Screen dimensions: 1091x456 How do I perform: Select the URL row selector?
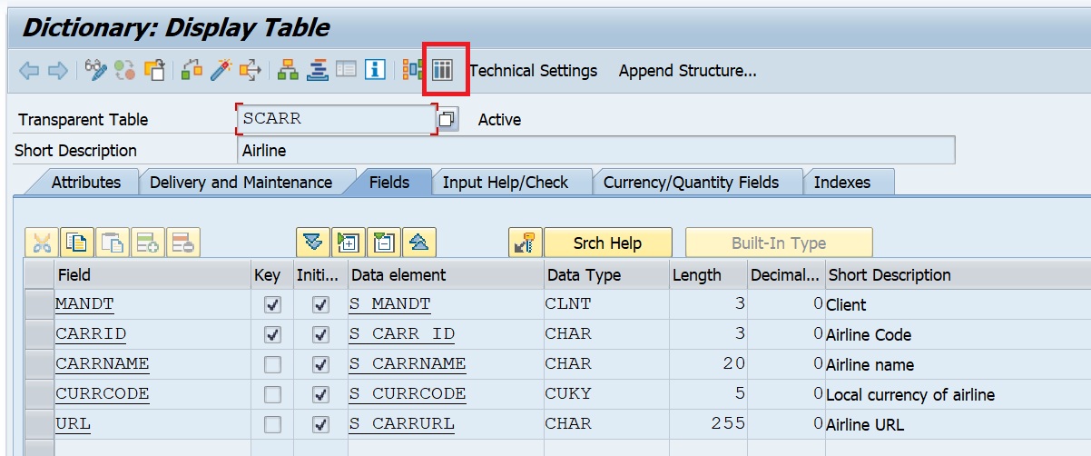[x=39, y=425]
